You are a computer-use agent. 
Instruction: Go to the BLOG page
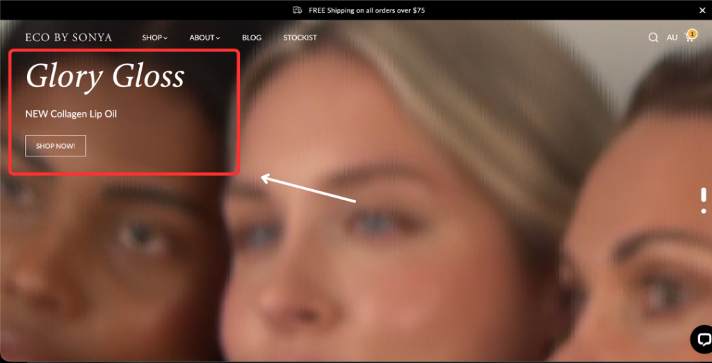point(252,38)
